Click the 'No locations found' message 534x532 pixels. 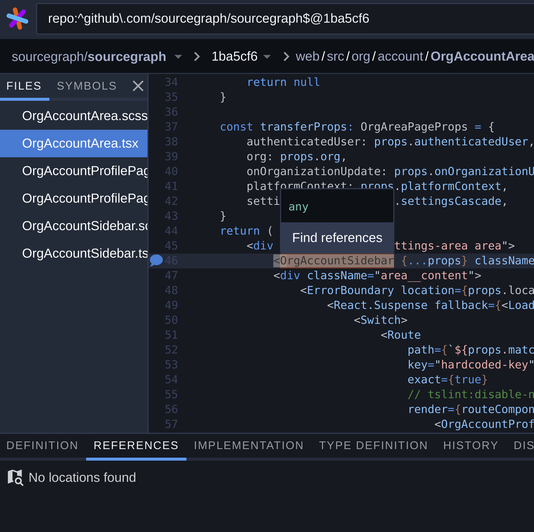pyautogui.click(x=82, y=478)
